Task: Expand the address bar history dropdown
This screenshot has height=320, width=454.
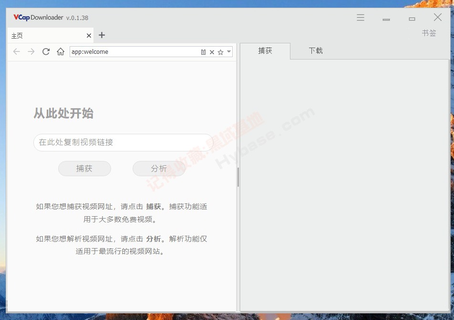Action: [229, 52]
